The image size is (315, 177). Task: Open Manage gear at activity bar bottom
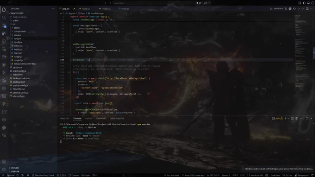click(4, 170)
